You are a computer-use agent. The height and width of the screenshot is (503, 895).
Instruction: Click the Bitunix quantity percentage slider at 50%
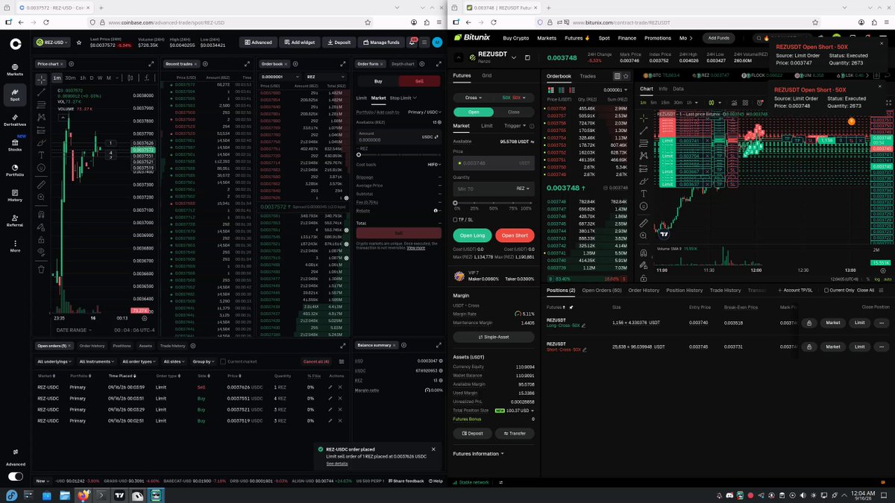click(x=493, y=203)
